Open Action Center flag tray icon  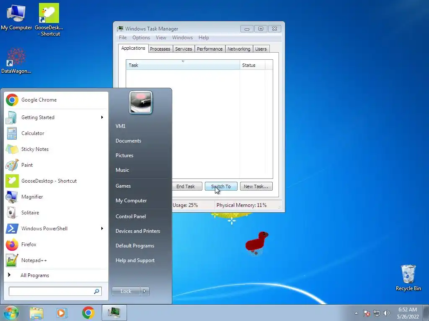367,313
